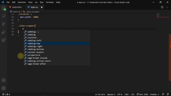Click the CRLF end-of-line selector
Screen dimensions: 171x96
click(126, 94)
